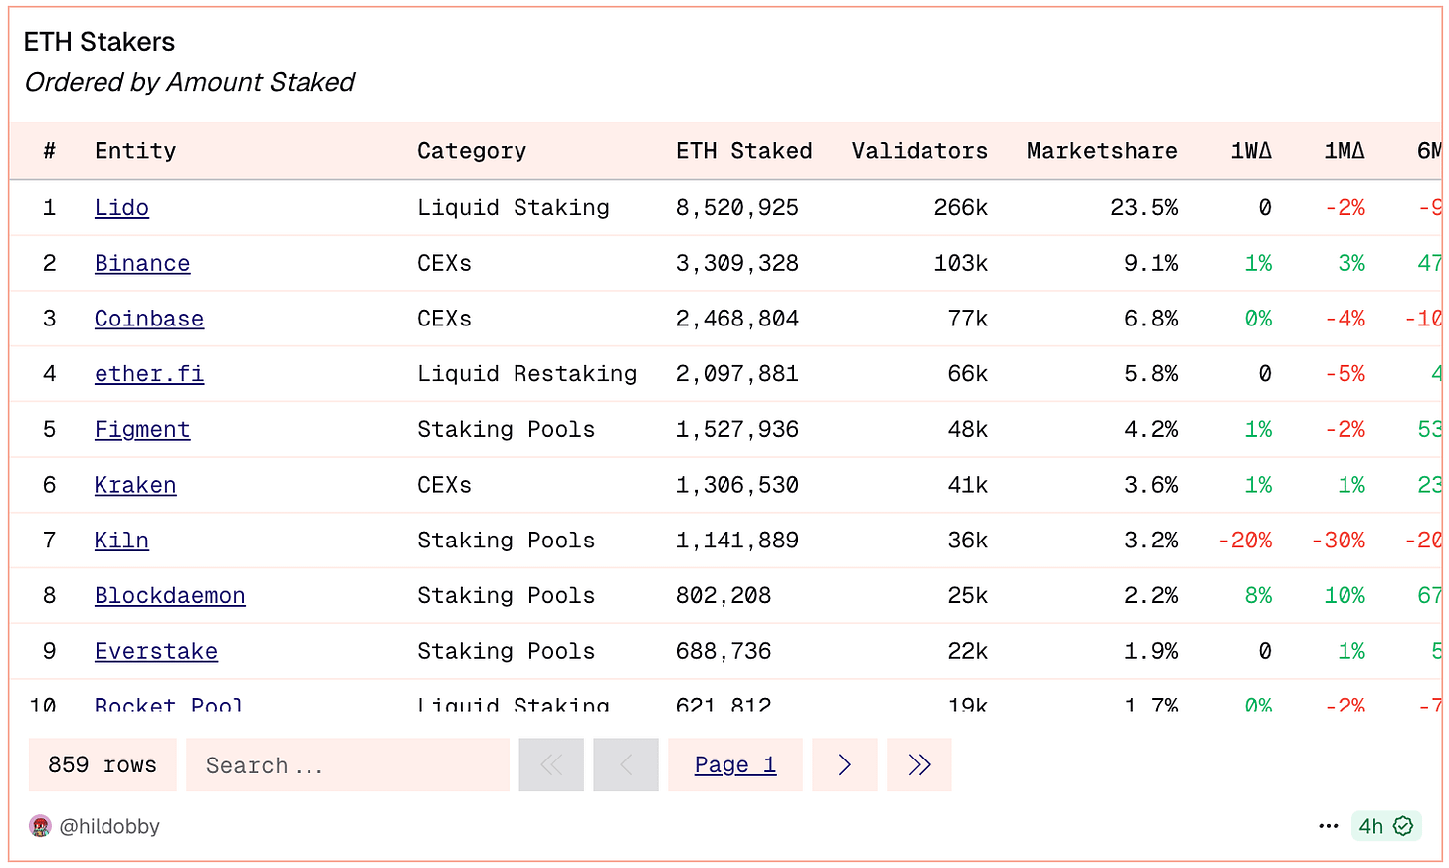Select Everstake's 1.9% marketshare cell
1449x868 pixels.
click(1151, 651)
